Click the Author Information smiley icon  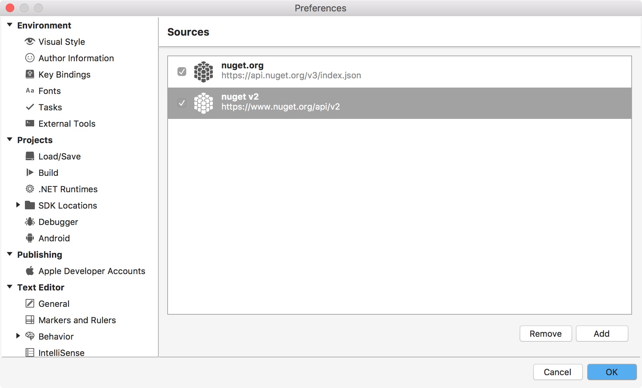click(30, 58)
